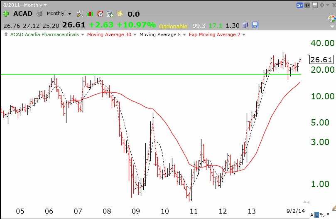
Task: Click the 3.00 price axis label
Action: (320, 142)
